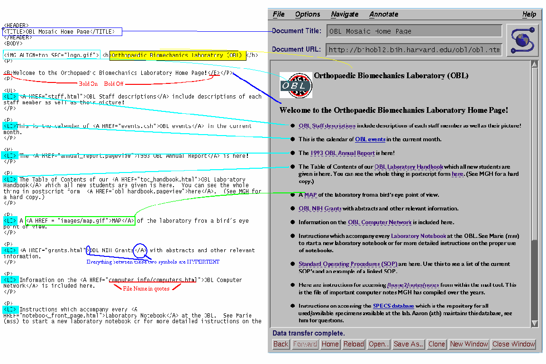Screen dimensions: 546x364
Task: Follow the OBL Laboratory Handbook link
Action: pos(409,167)
